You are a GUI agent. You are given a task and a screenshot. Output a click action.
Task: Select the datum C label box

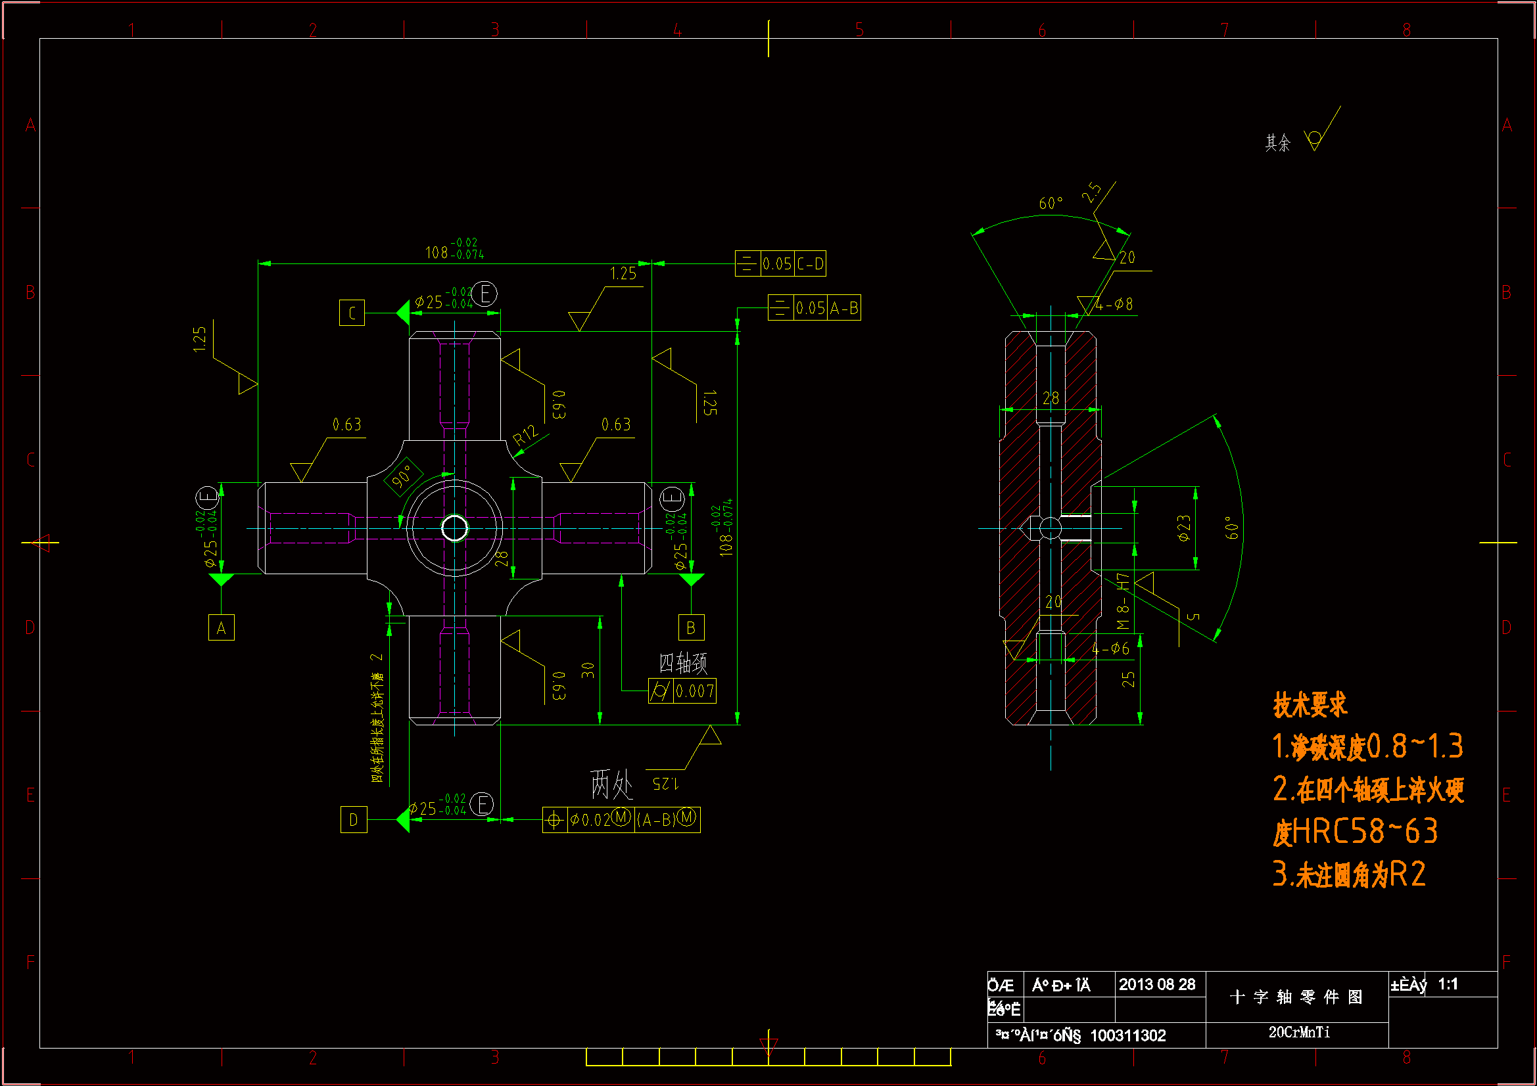(352, 313)
